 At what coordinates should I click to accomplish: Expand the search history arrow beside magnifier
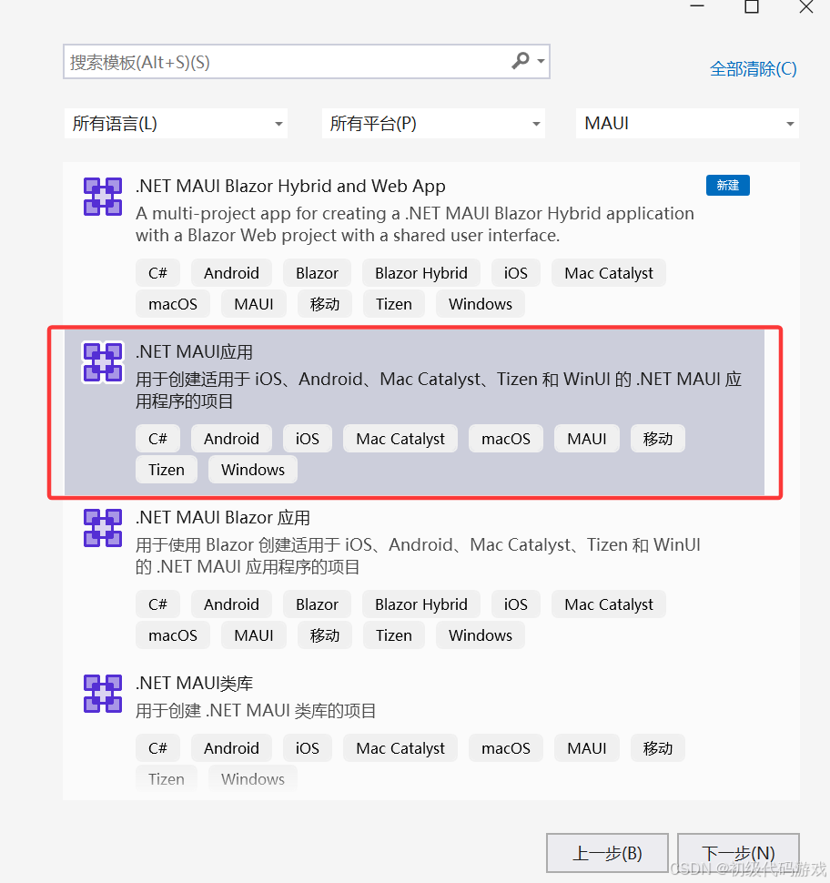click(x=542, y=62)
